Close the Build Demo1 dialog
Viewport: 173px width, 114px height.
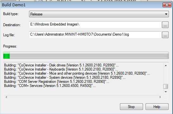pos(167,5)
